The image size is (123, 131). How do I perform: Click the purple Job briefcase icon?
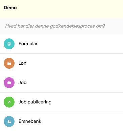9,83
